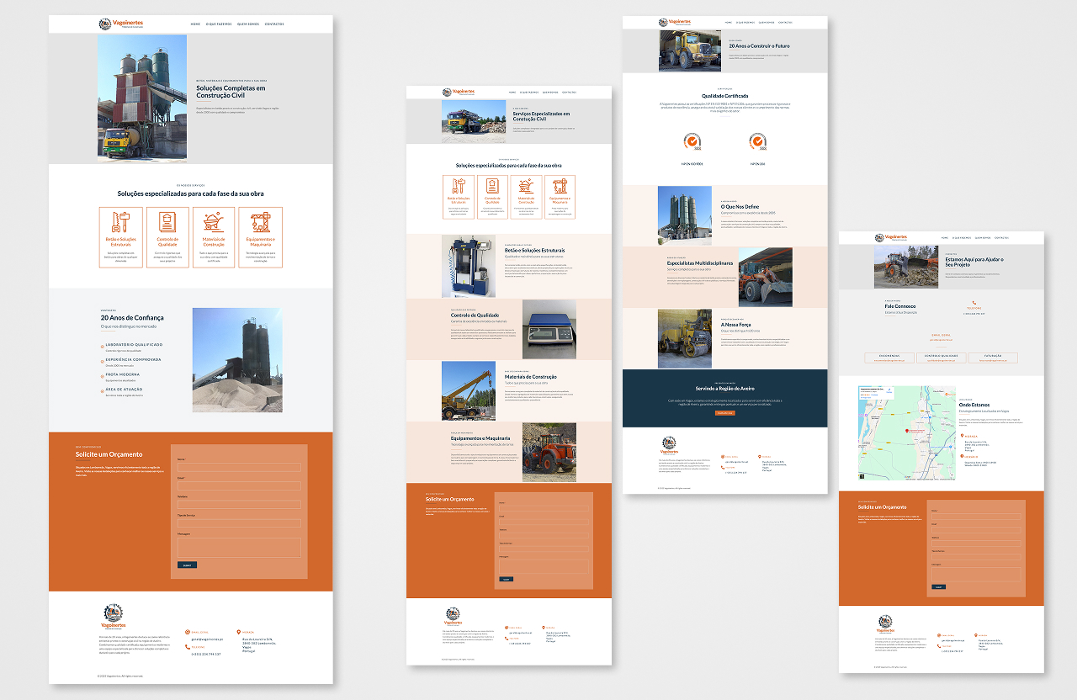Click the orange button in the Servindo a Região de Aveiro banner
Screen dimensions: 1077x700
pyautogui.click(x=724, y=413)
